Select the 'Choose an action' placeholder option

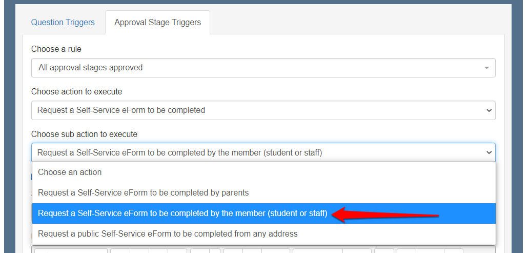pos(70,172)
